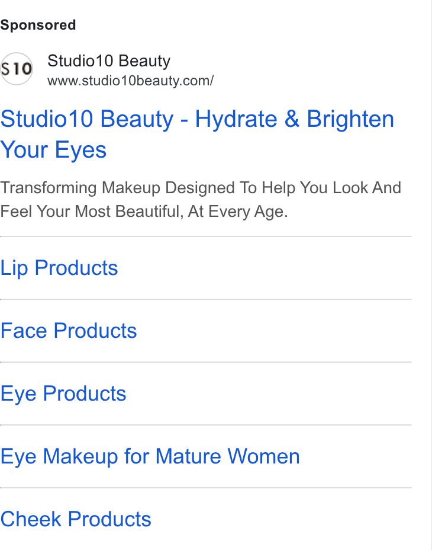Image resolution: width=432 pixels, height=550 pixels.
Task: Click the 'Feel Your Most Beautiful' text line
Action: tap(144, 212)
